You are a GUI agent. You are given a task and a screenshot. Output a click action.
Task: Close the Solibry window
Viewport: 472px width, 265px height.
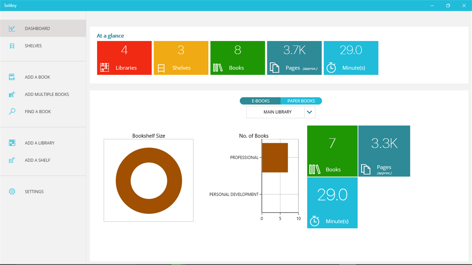[x=464, y=6]
